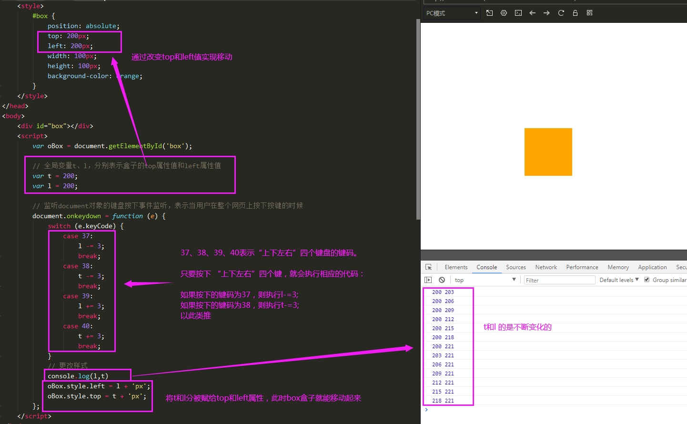The image size is (687, 424).
Task: Toggle the devtools console terminal icon
Action: 518,13
